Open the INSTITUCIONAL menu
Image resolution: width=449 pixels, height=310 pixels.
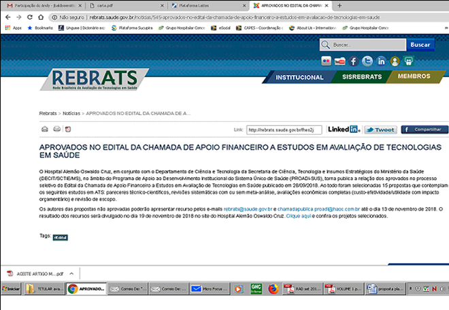click(x=299, y=78)
